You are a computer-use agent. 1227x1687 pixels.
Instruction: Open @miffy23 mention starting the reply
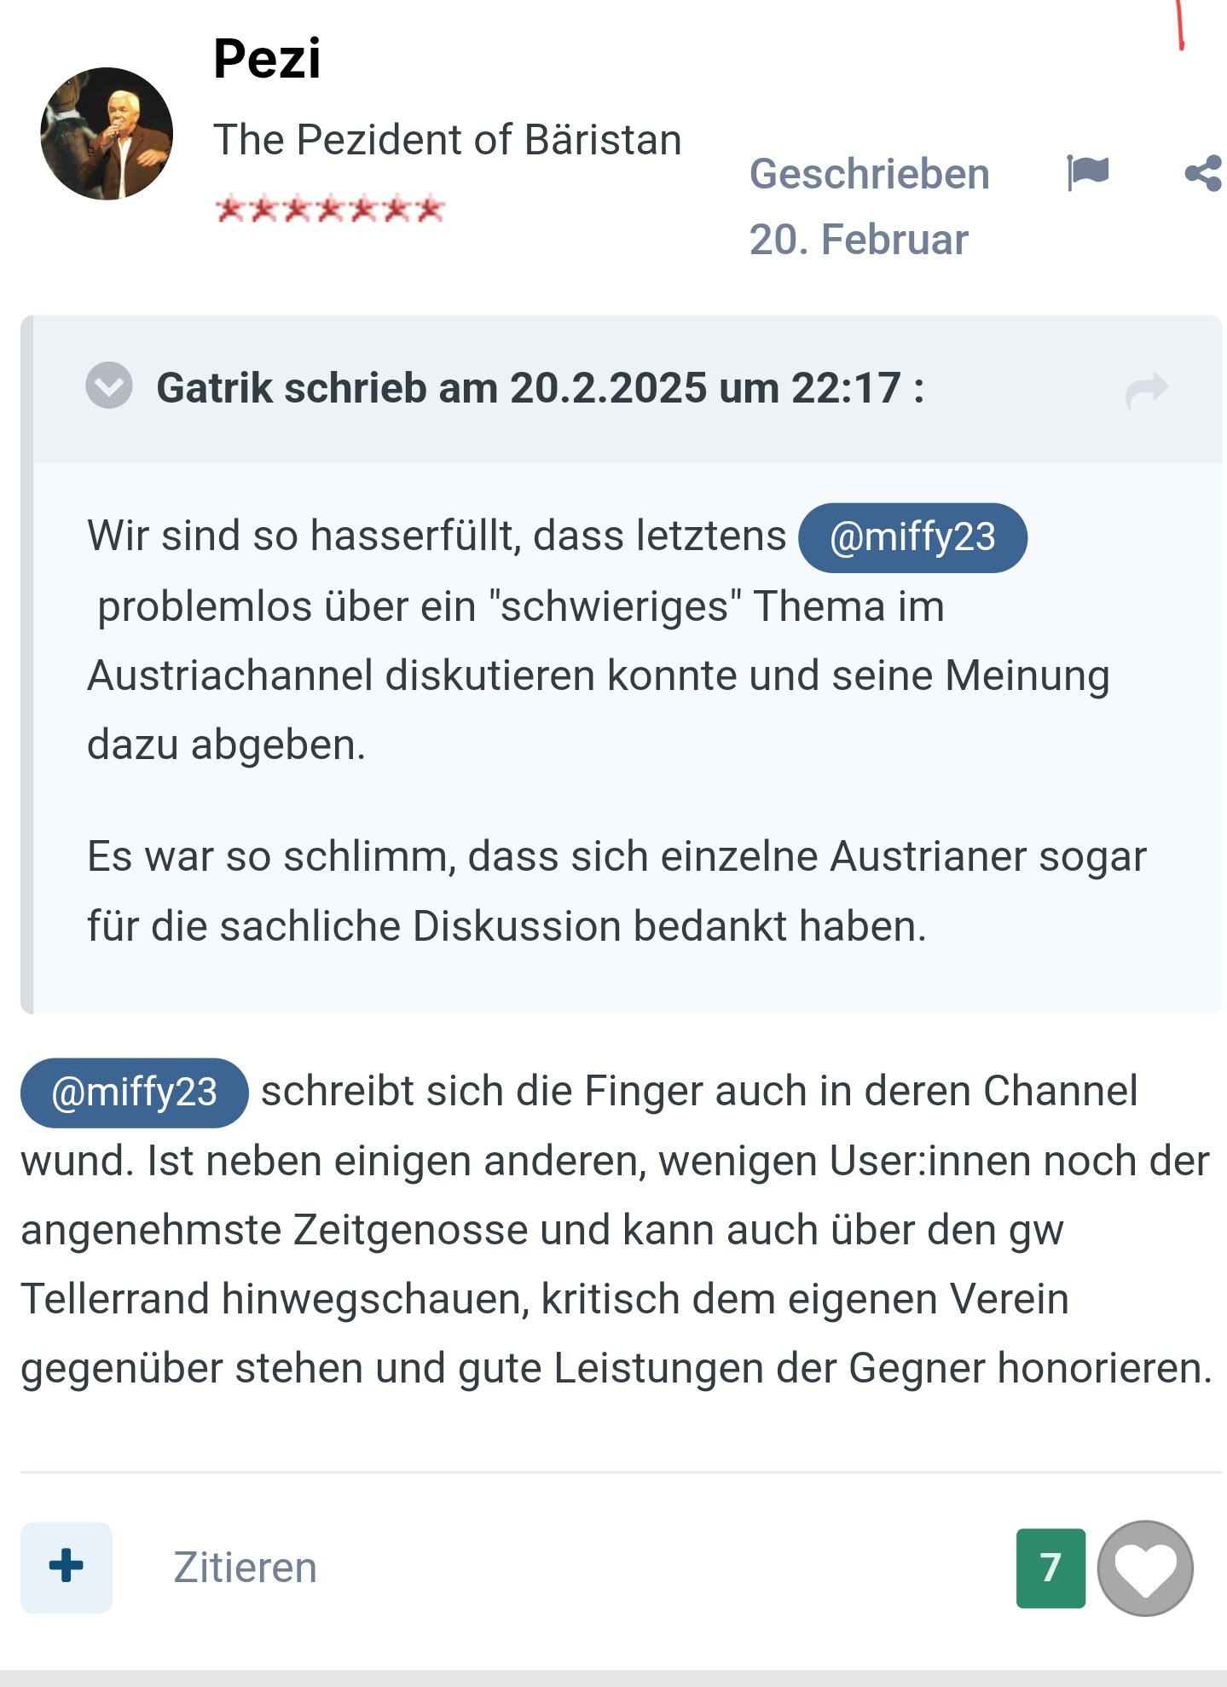[x=135, y=1093]
